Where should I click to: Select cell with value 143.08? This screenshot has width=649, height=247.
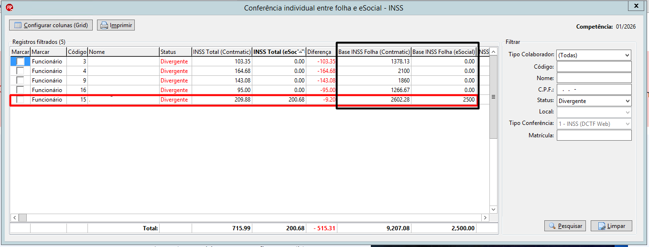click(x=222, y=81)
